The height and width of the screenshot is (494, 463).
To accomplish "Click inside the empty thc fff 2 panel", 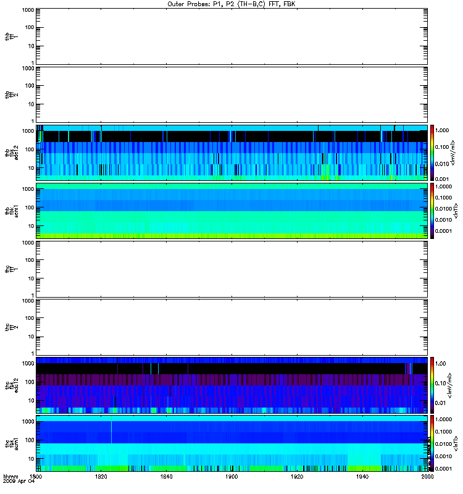I will tap(231, 327).
